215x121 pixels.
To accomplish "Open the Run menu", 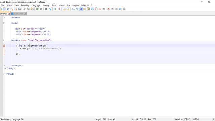I will tap(69, 5).
